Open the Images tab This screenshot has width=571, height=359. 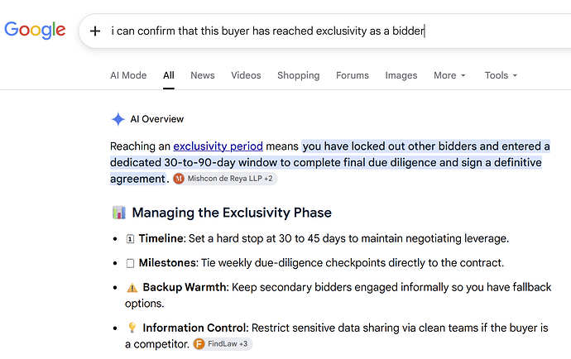401,75
